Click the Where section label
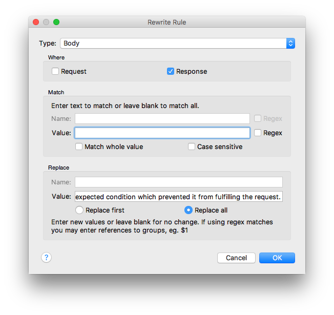The image size is (334, 315). [56, 57]
